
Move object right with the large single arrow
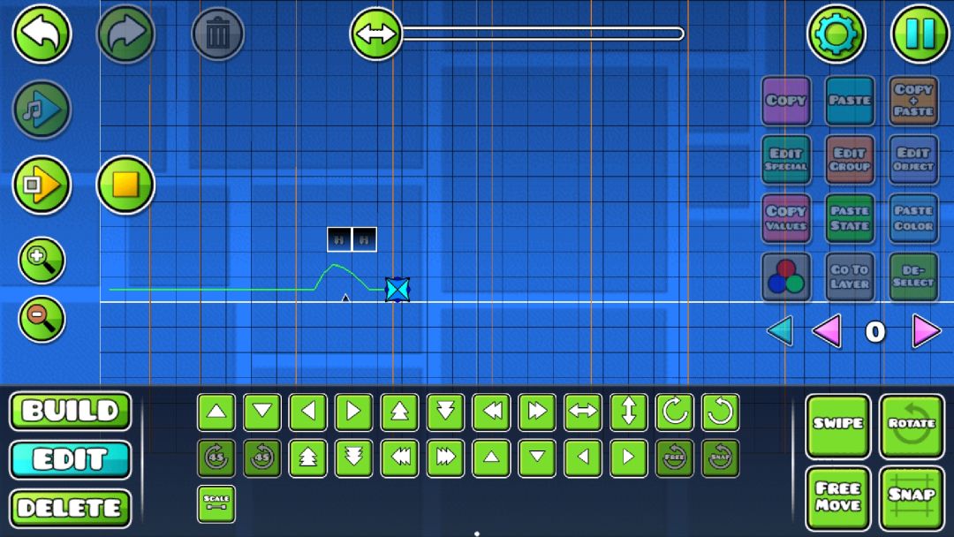click(354, 412)
